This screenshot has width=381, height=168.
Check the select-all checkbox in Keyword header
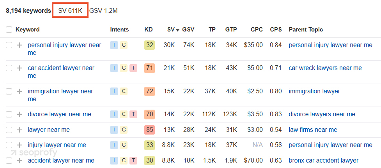tap(9, 30)
